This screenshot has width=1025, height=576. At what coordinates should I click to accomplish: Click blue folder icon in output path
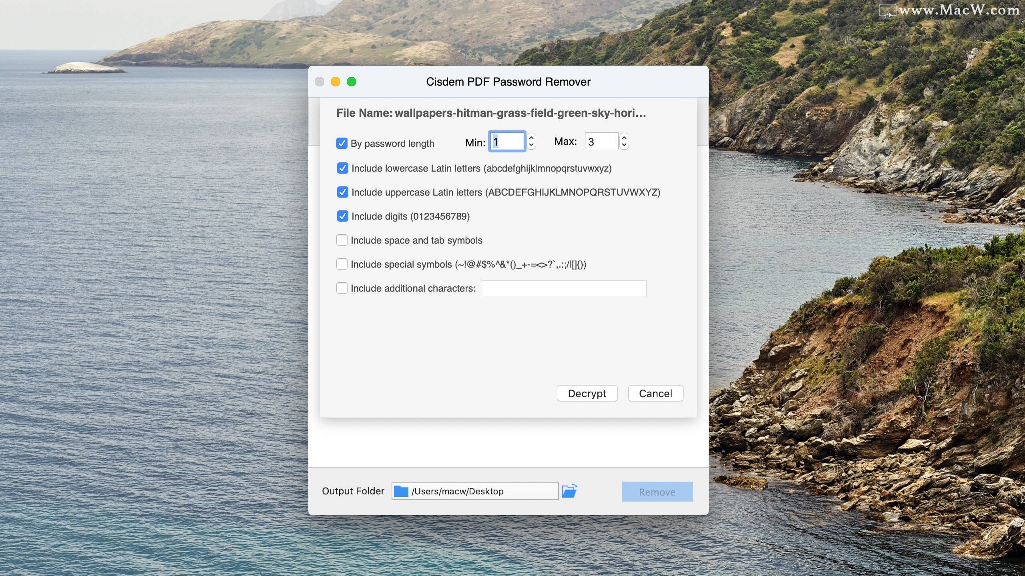[401, 491]
